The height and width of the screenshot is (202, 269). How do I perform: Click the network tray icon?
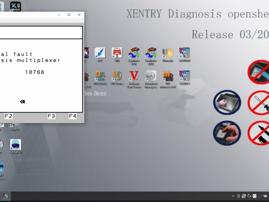[x=265, y=196]
